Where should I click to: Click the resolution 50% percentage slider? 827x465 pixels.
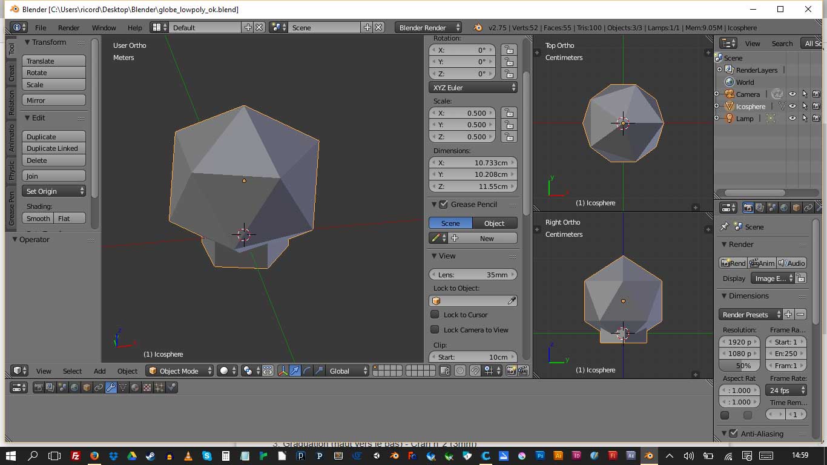point(739,366)
